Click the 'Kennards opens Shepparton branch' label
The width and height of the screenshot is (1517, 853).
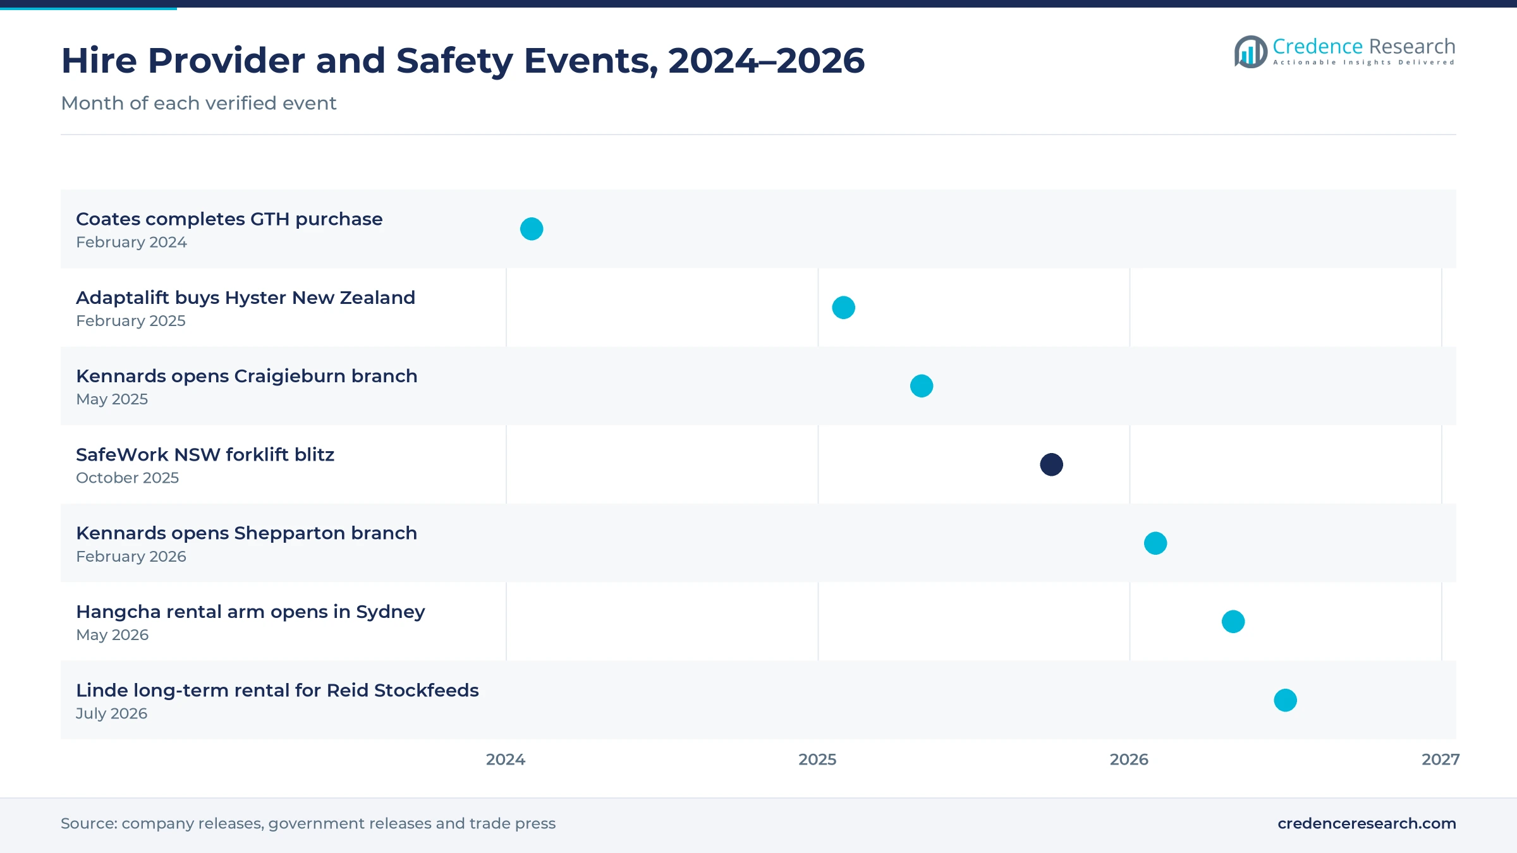click(x=247, y=533)
